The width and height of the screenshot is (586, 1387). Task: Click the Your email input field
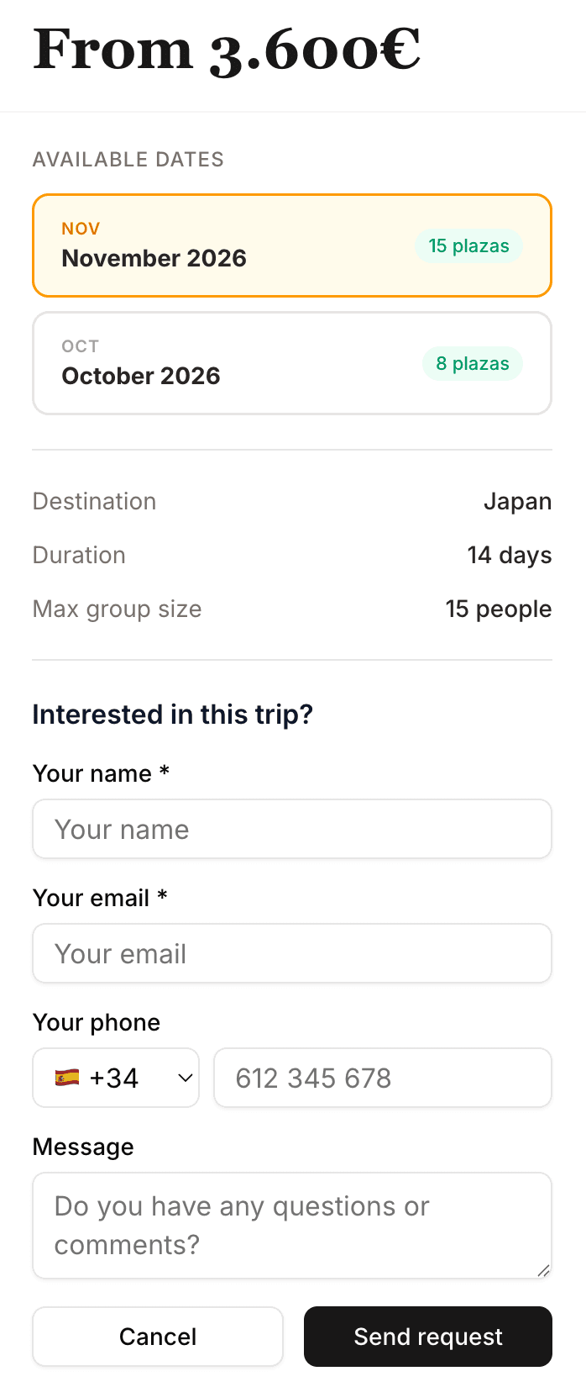292,952
